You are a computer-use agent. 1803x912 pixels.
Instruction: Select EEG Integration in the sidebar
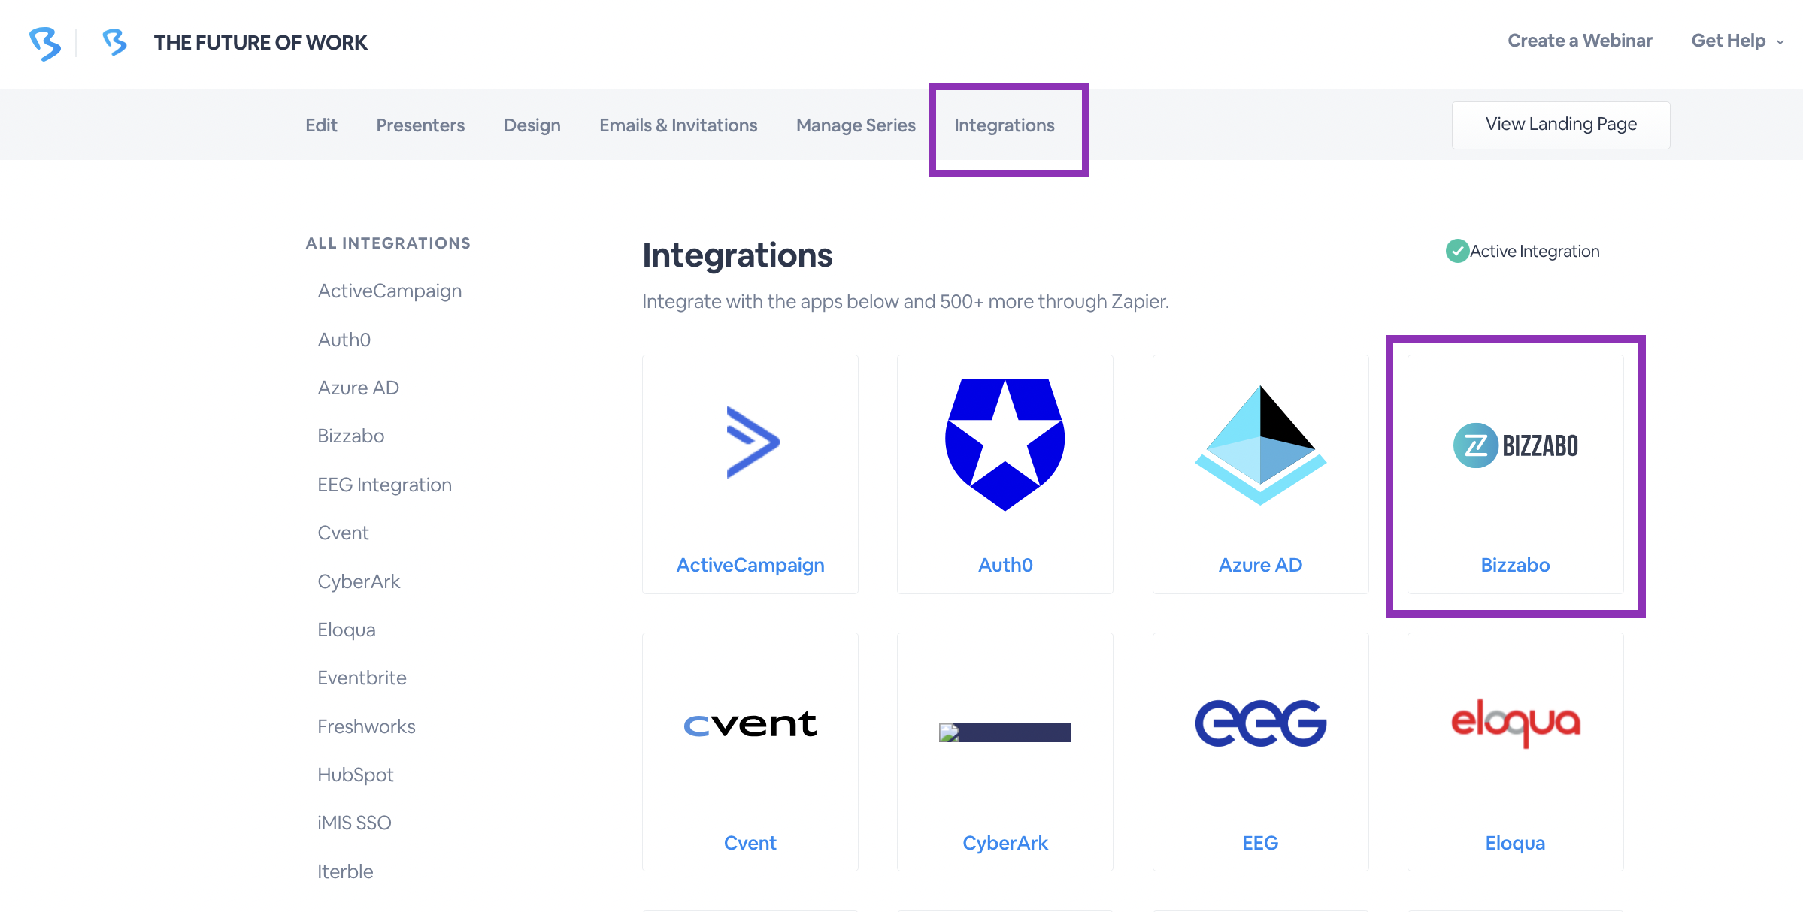[x=384, y=485]
